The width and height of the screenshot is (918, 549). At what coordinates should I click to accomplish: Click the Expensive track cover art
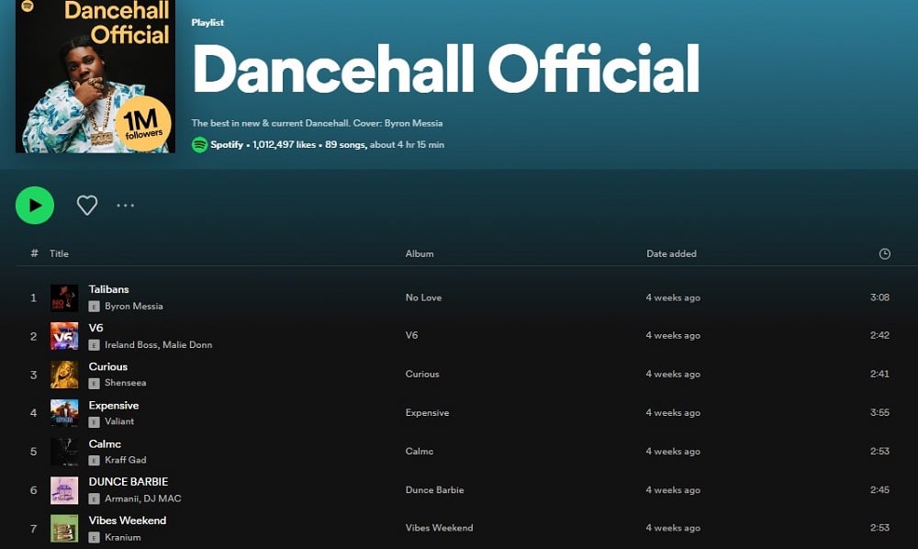tap(64, 413)
